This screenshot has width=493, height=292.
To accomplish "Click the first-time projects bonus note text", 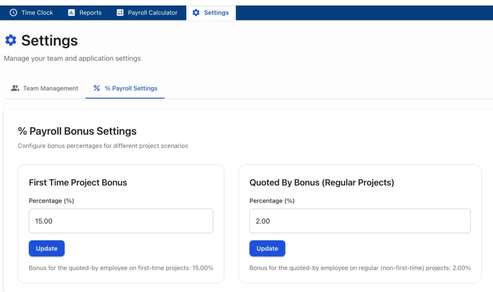I will [121, 267].
